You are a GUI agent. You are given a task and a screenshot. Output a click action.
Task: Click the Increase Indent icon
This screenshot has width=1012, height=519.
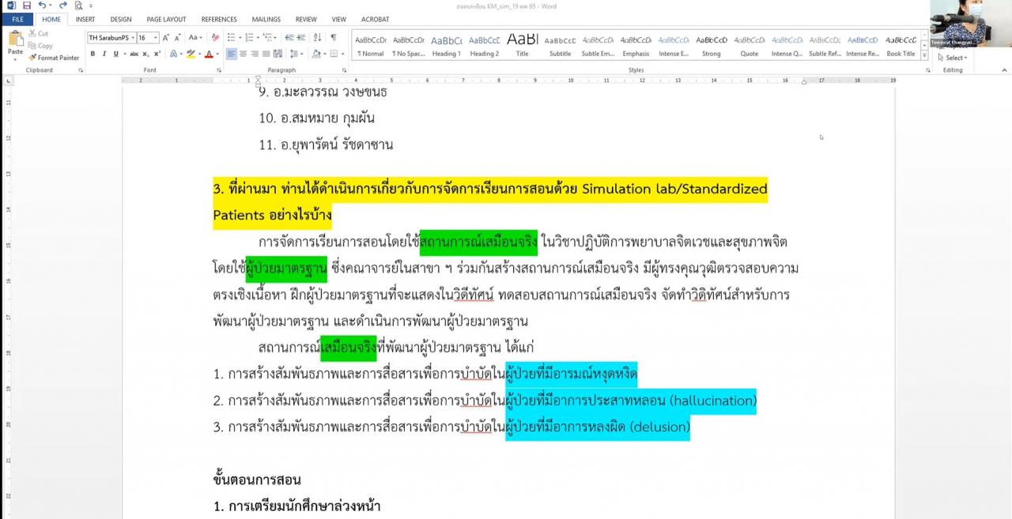(x=302, y=38)
